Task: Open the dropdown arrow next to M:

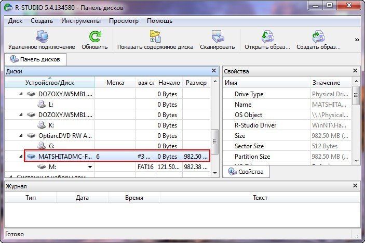Action: [x=90, y=167]
